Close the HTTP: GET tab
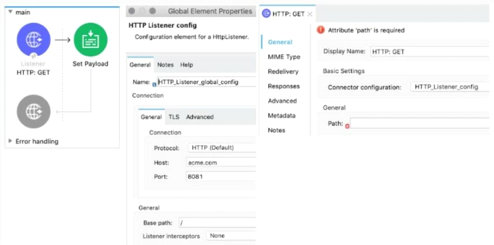The height and width of the screenshot is (245, 494). 310,14
